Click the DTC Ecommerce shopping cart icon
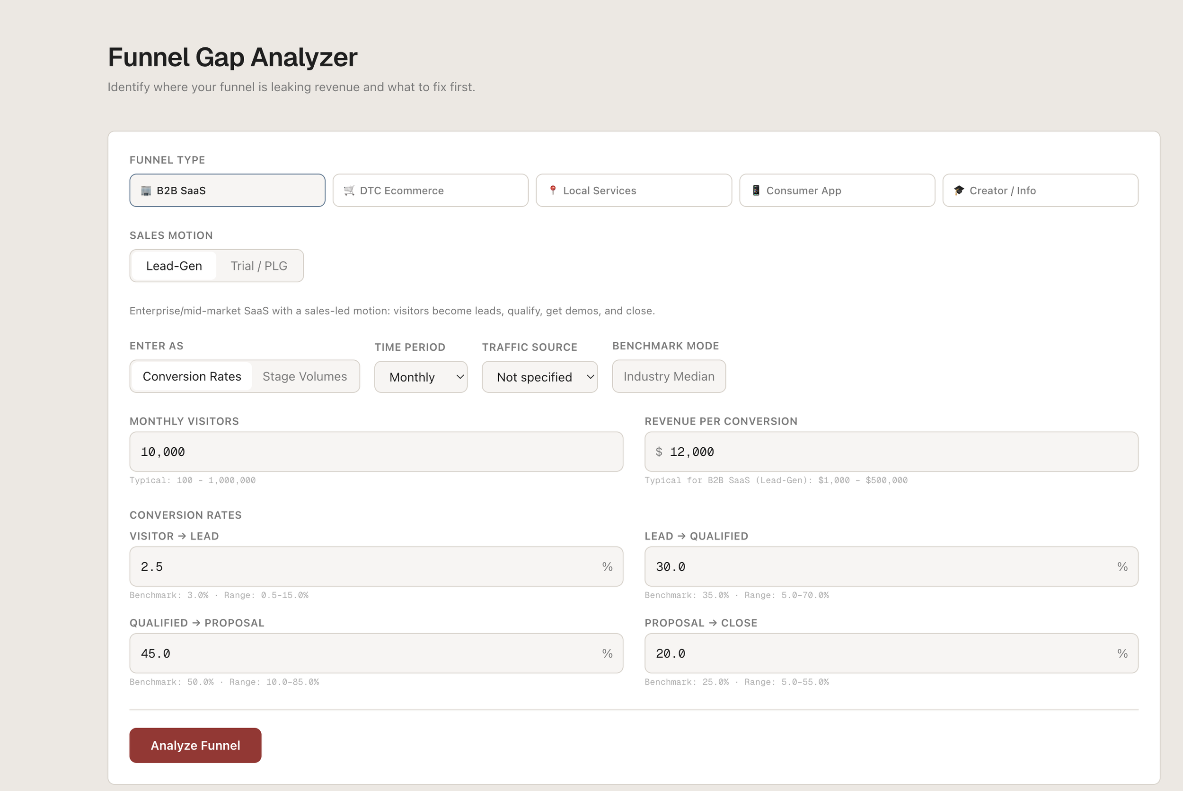 [x=349, y=191]
